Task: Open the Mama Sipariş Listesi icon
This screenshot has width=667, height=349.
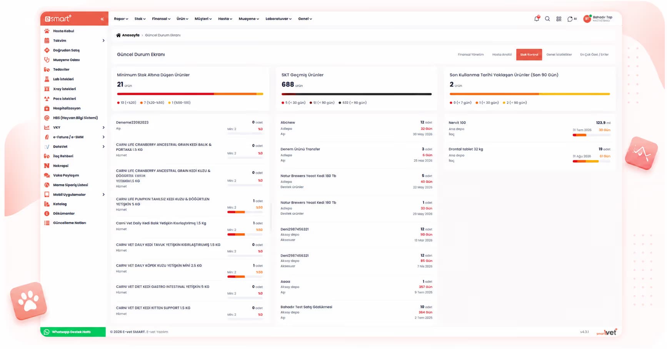Action: [47, 185]
